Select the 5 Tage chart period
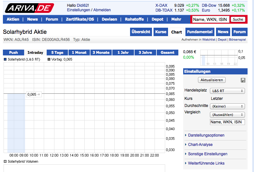254x172 pixels. [57, 53]
